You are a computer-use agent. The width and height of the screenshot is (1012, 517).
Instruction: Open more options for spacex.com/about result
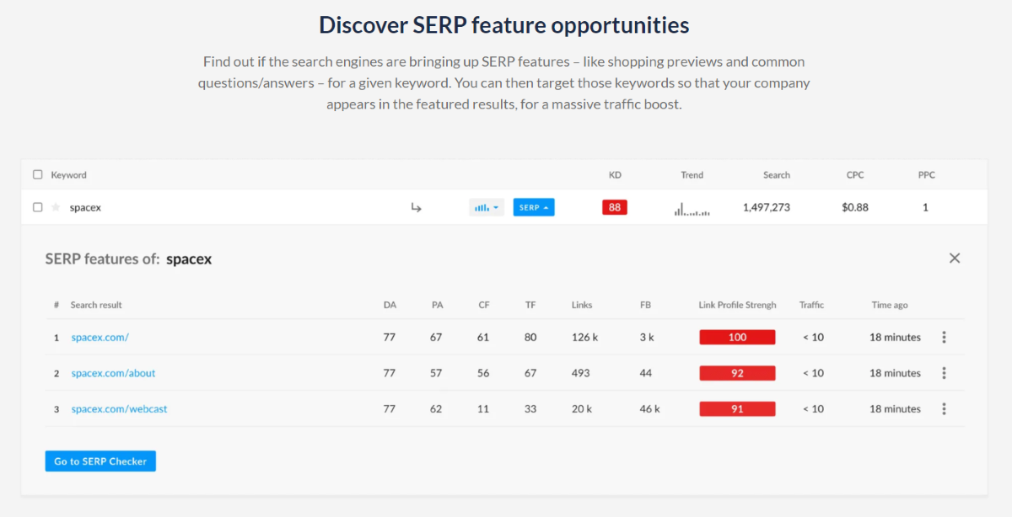pos(944,373)
